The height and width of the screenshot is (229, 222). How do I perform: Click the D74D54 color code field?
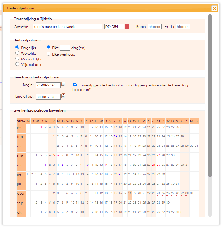114,27
